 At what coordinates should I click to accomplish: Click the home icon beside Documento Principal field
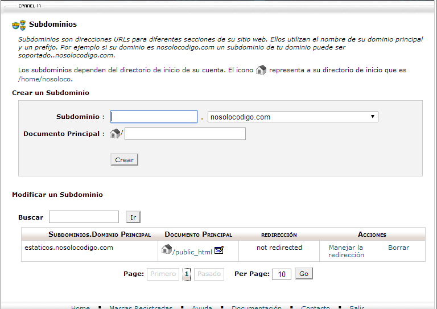(x=115, y=134)
